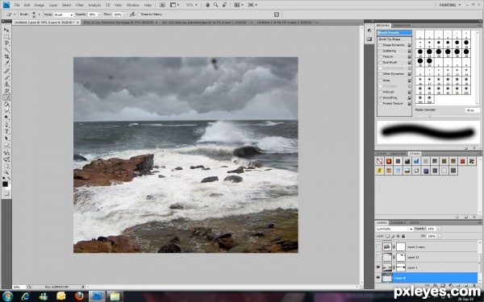Click the options bar Opacity value field
This screenshot has height=302, width=484.
pos(92,14)
